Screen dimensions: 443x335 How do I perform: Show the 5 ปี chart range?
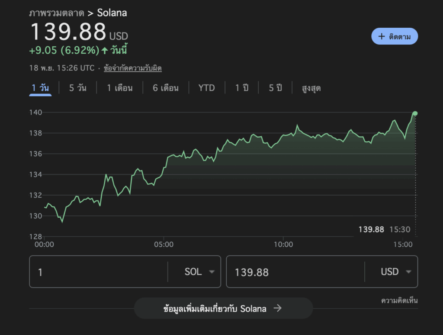[275, 88]
